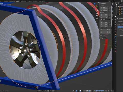Lock the Location X value

(110, 7)
